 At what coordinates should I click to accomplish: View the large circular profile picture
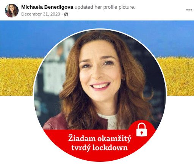tap(100, 96)
